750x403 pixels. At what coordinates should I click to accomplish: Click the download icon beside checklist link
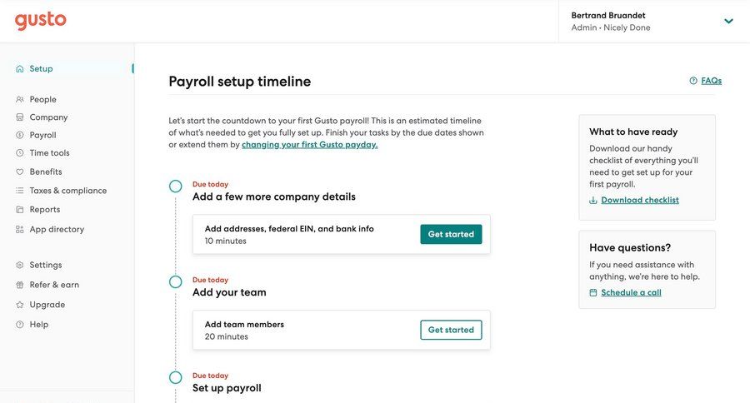pyautogui.click(x=593, y=201)
